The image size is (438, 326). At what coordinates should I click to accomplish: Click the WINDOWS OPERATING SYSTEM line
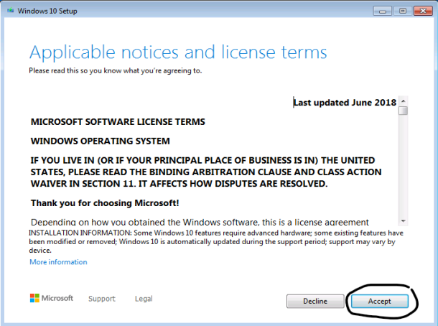[101, 141]
